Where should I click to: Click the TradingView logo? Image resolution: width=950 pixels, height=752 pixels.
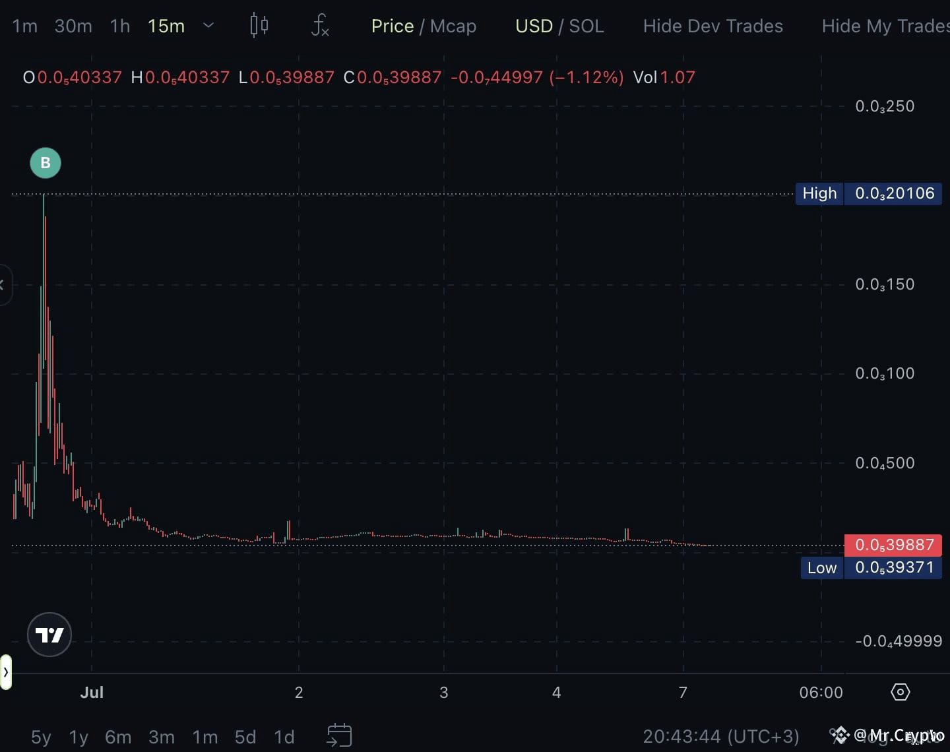click(x=49, y=635)
